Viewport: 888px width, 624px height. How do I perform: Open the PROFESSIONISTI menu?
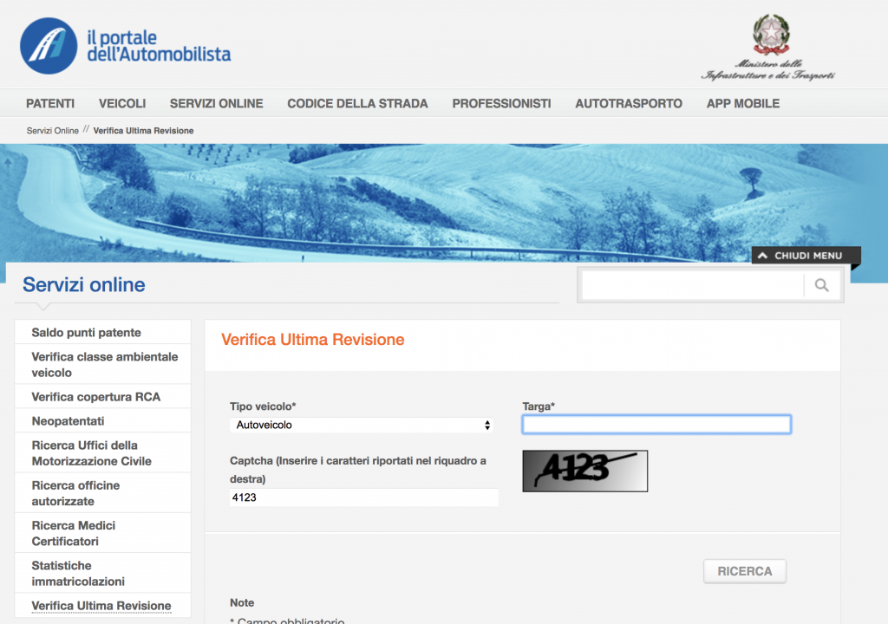click(x=501, y=104)
